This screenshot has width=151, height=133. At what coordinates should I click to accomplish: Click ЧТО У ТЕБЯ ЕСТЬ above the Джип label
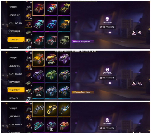tap(107, 27)
